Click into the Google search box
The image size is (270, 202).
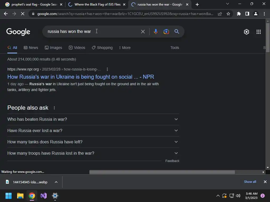pyautogui.click(x=93, y=32)
